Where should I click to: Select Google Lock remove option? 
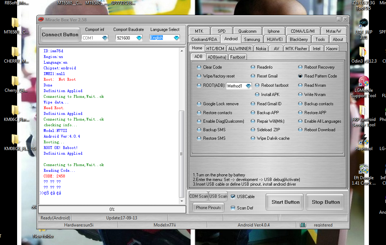click(x=199, y=104)
